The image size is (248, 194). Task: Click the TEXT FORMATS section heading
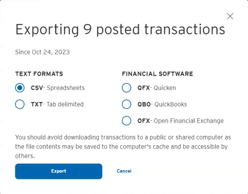pos(39,74)
